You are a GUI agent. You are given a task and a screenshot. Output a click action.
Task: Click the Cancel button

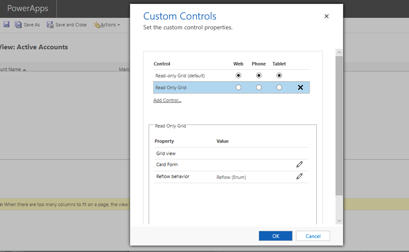click(x=313, y=236)
